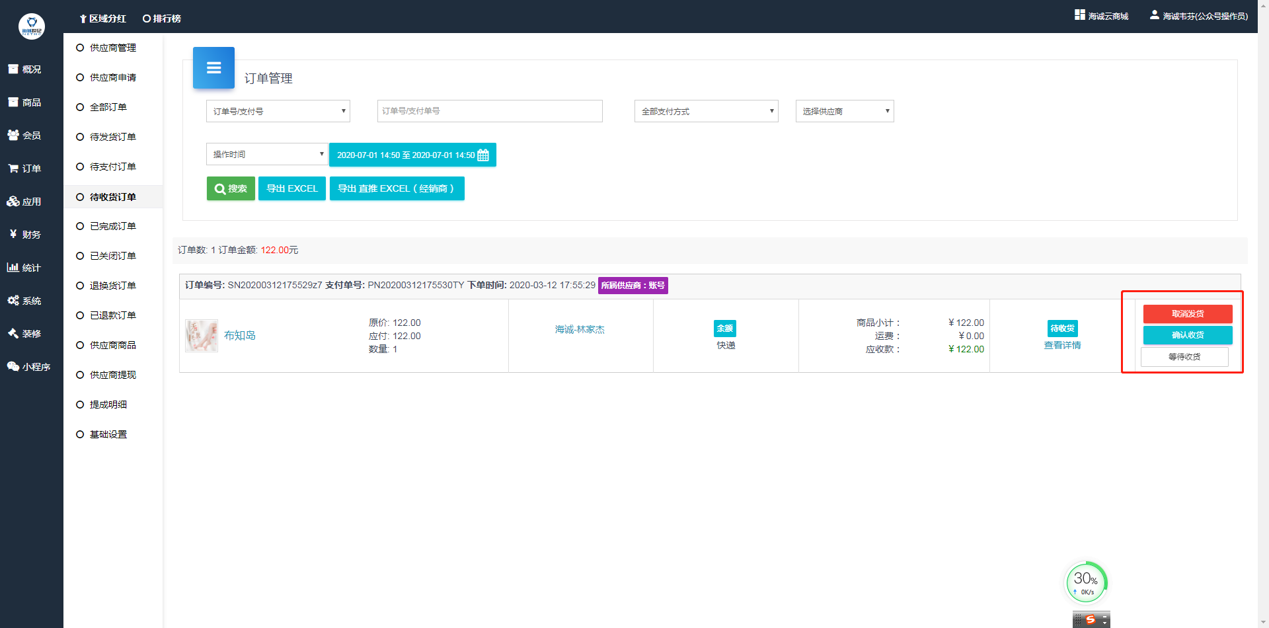This screenshot has width=1269, height=628.
Task: Expand the 订单号/支付号 search type dropdown
Action: [x=278, y=111]
